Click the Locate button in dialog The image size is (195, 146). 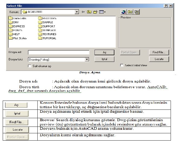pyautogui.click(x=159, y=59)
